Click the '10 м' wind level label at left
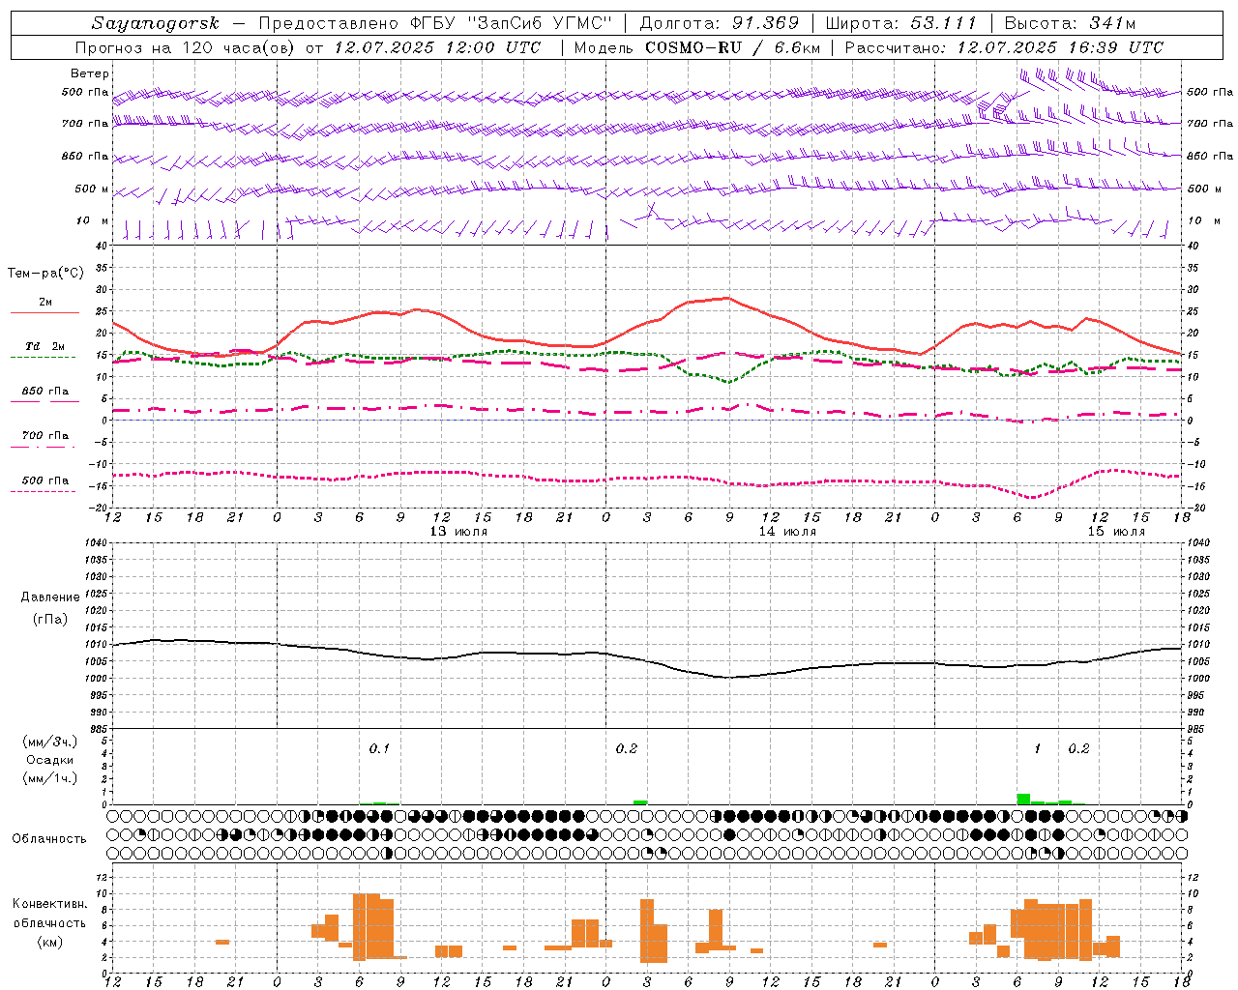Viewport: 1238px width, 990px height. click(93, 221)
